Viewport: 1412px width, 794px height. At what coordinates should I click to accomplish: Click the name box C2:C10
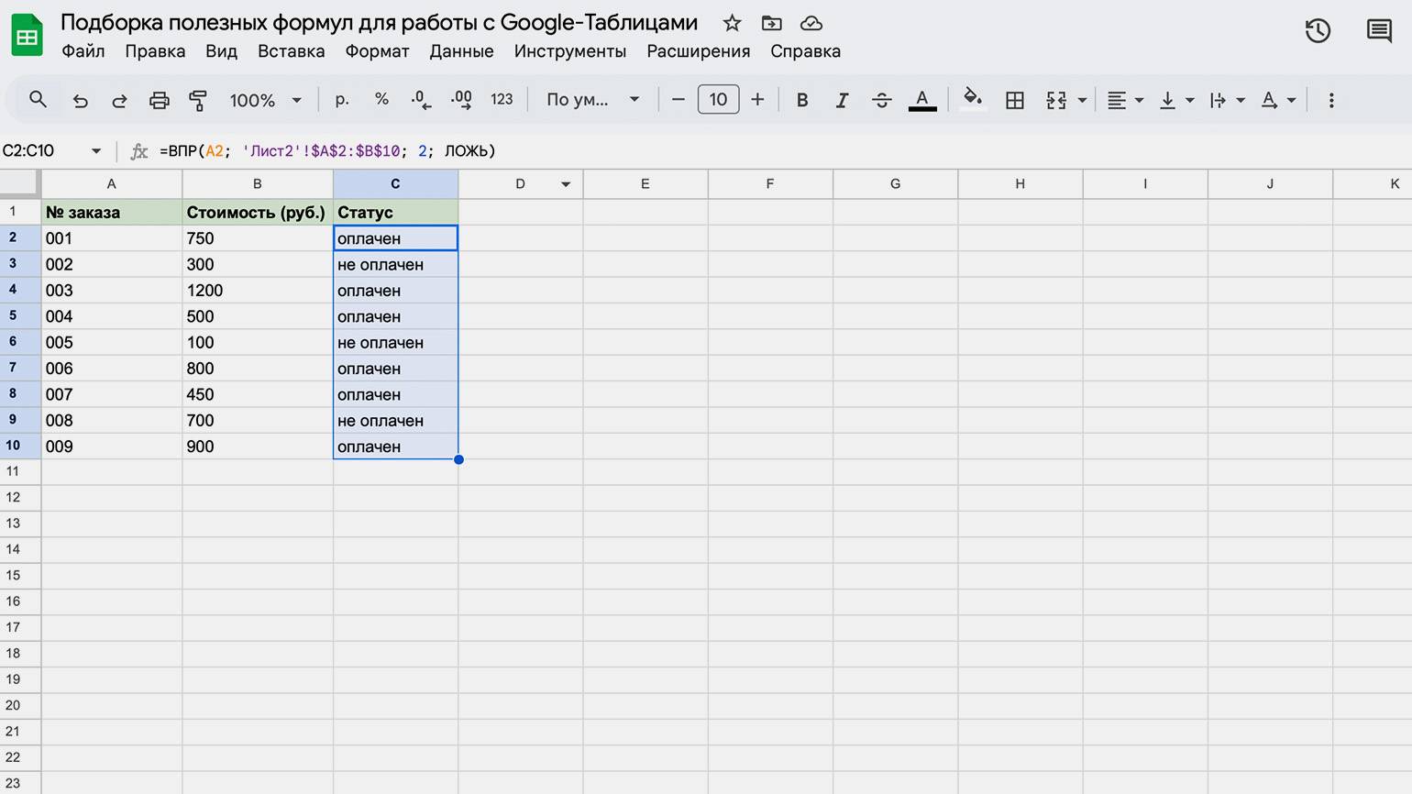coord(44,150)
